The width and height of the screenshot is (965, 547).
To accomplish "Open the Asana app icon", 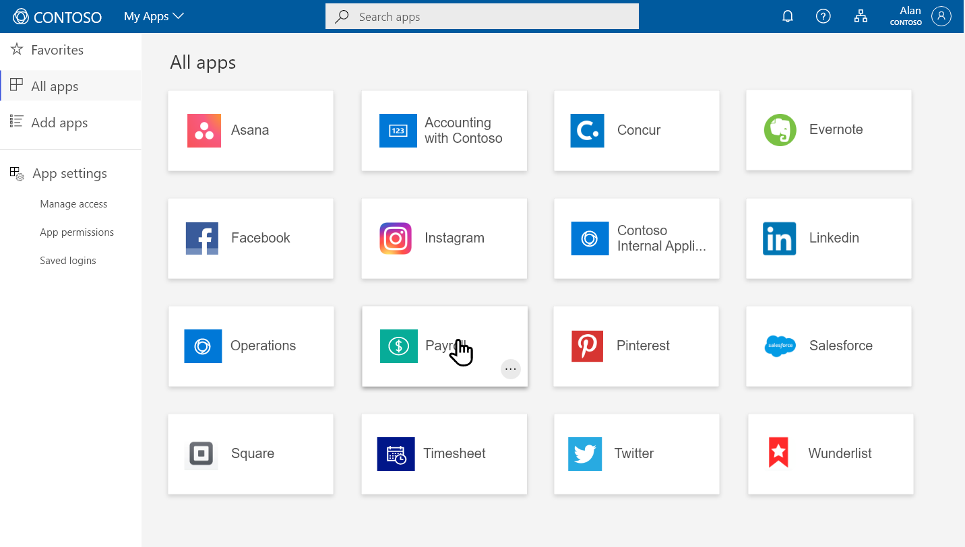I will 204,131.
